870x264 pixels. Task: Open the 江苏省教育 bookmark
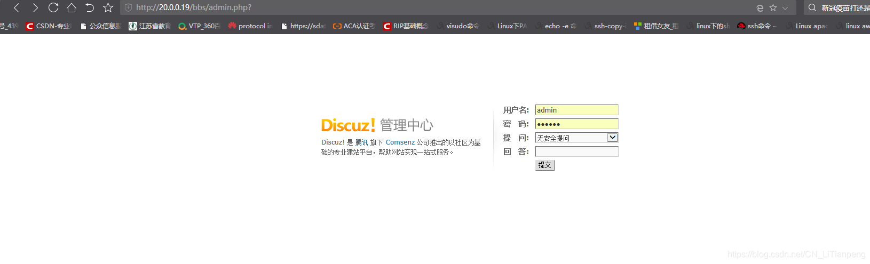click(x=150, y=26)
